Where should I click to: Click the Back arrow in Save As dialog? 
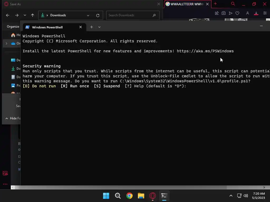(8, 15)
